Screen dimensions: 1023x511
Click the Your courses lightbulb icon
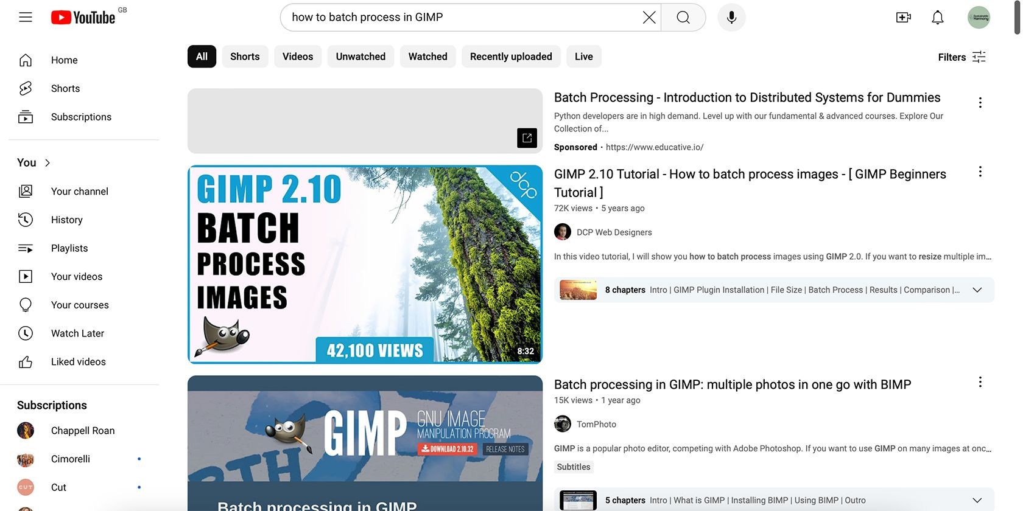point(26,305)
